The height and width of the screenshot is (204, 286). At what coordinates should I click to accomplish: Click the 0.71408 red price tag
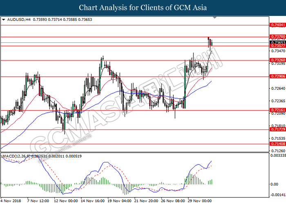(x=277, y=144)
